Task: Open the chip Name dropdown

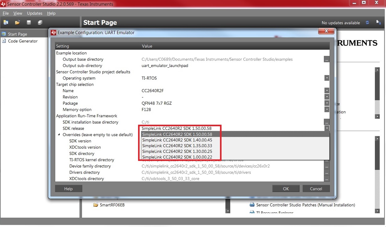Action: click(x=327, y=90)
